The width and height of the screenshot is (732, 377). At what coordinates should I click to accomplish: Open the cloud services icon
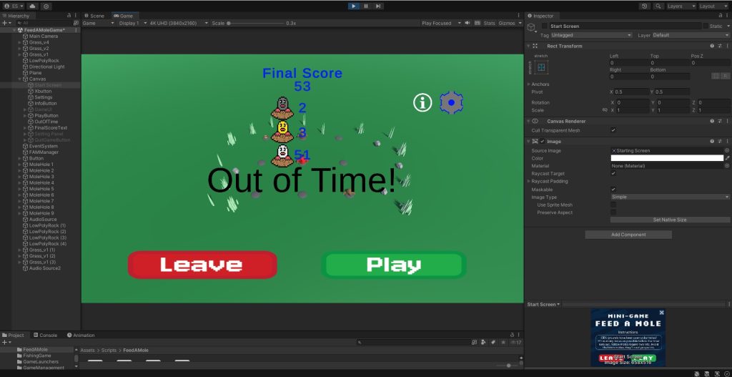click(32, 6)
